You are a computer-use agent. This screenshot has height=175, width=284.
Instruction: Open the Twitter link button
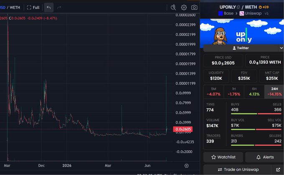click(x=241, y=48)
